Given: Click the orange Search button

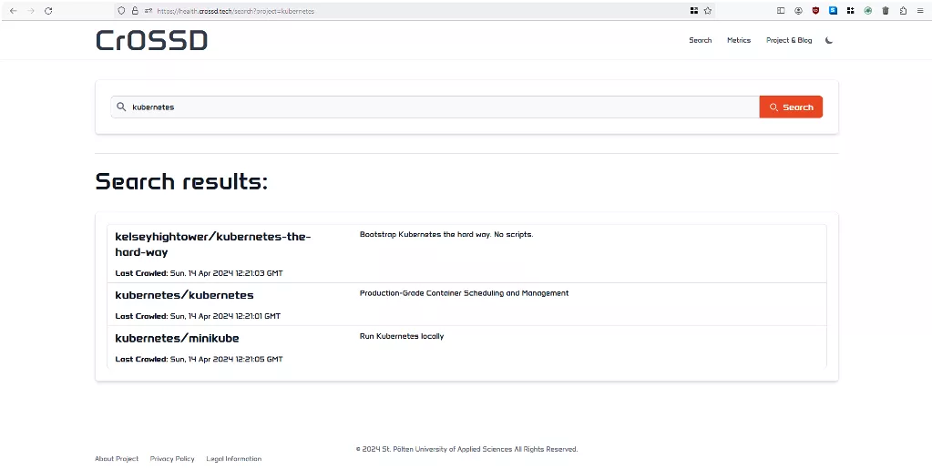Looking at the screenshot, I should pos(791,107).
